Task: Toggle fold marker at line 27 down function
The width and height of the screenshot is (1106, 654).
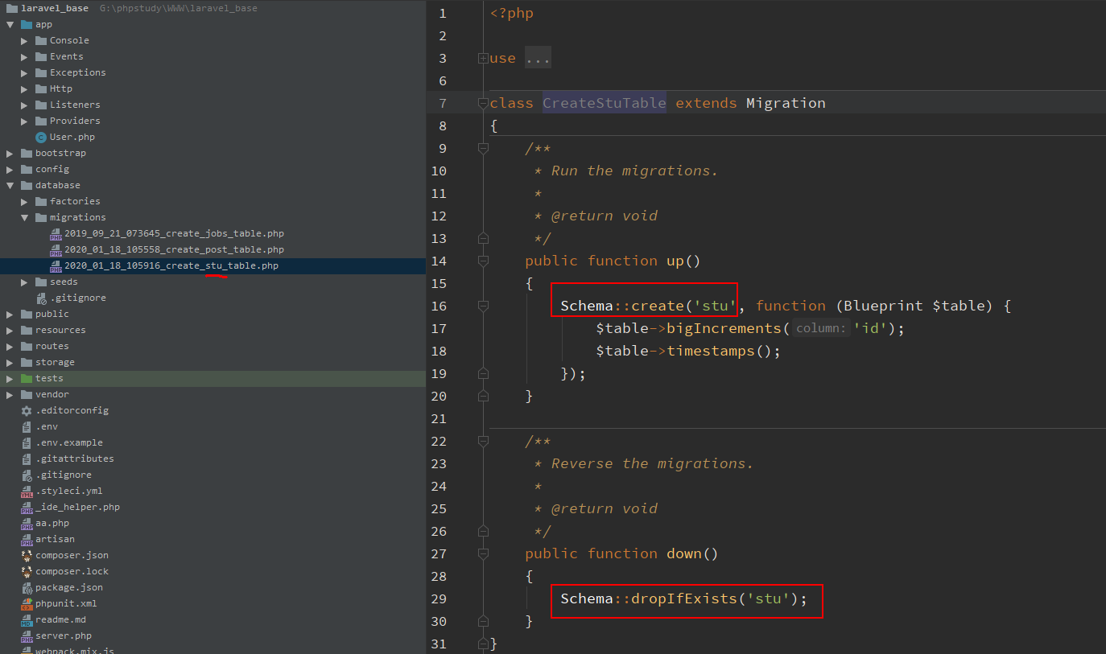Action: point(483,553)
